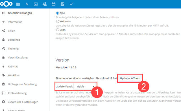Click the Teilen share icon
The width and height of the screenshot is (181, 111).
(x=3, y=31)
